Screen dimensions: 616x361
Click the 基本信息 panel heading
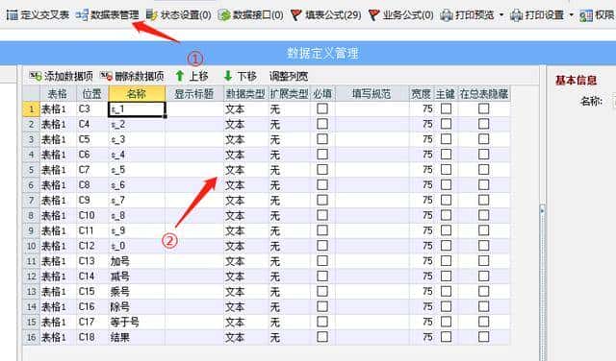click(576, 81)
